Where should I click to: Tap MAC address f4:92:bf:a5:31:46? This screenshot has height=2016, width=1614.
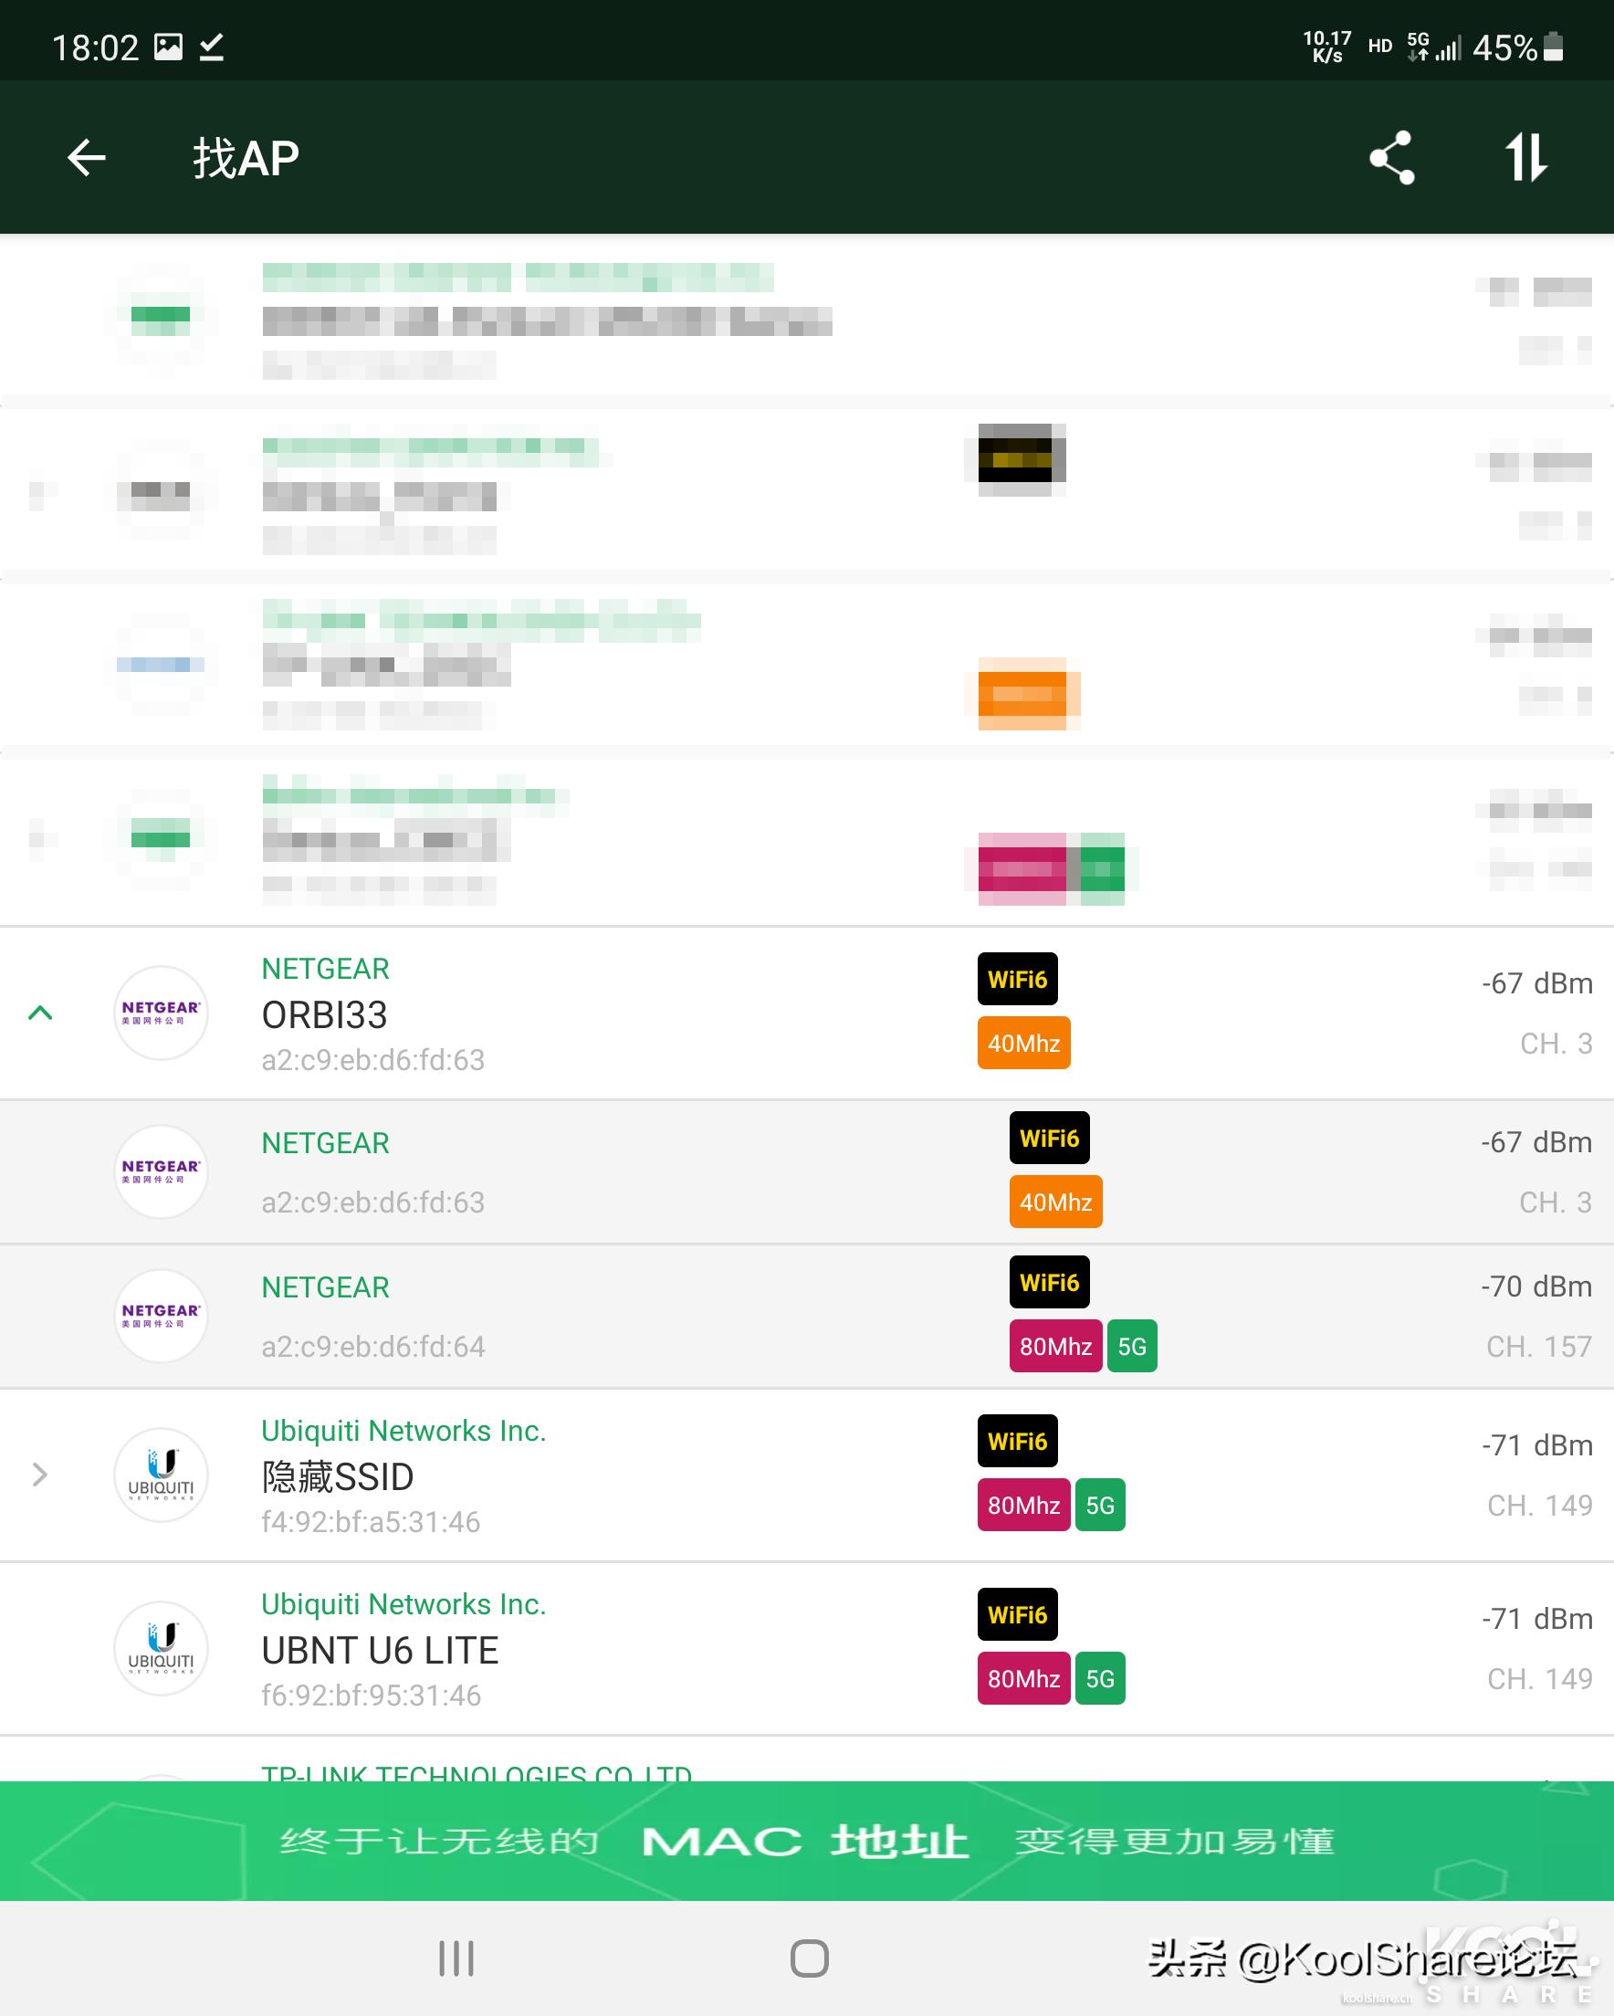(x=372, y=1521)
